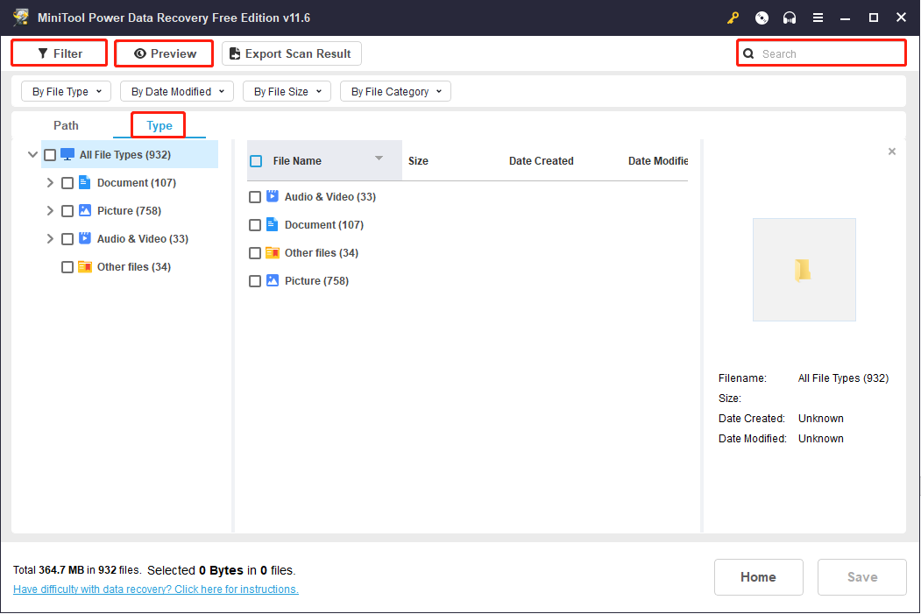
Task: Close the preview panel with X icon
Action: [892, 152]
